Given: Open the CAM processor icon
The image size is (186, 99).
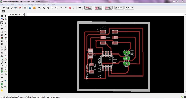Looking at the screenshot, I should [15, 8].
